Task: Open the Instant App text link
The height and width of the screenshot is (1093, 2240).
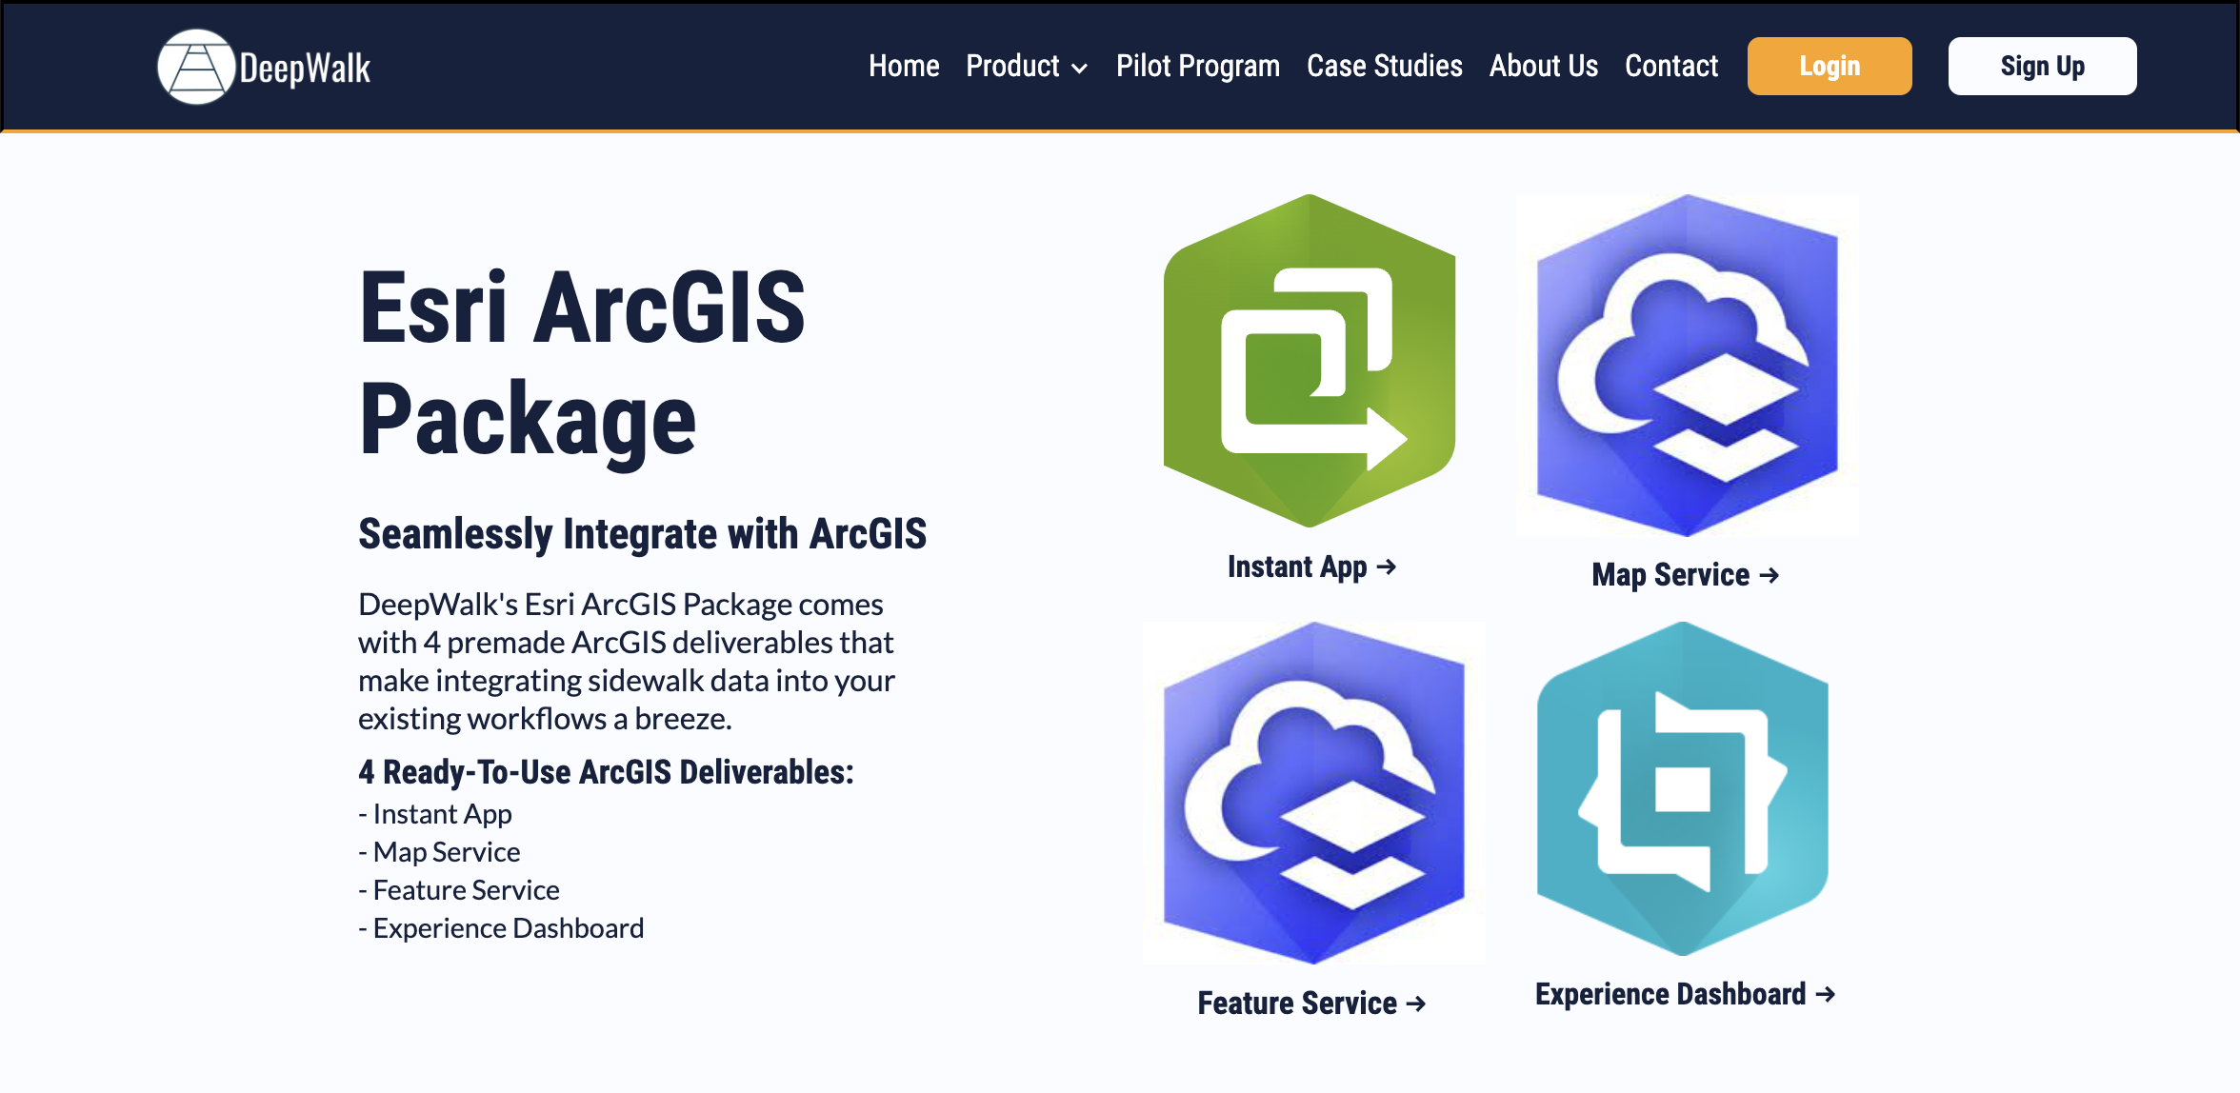Action: coord(1299,566)
